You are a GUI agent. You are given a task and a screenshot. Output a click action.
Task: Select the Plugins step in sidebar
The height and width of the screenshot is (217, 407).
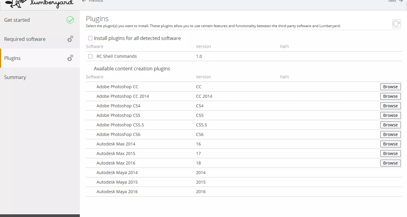tap(12, 58)
